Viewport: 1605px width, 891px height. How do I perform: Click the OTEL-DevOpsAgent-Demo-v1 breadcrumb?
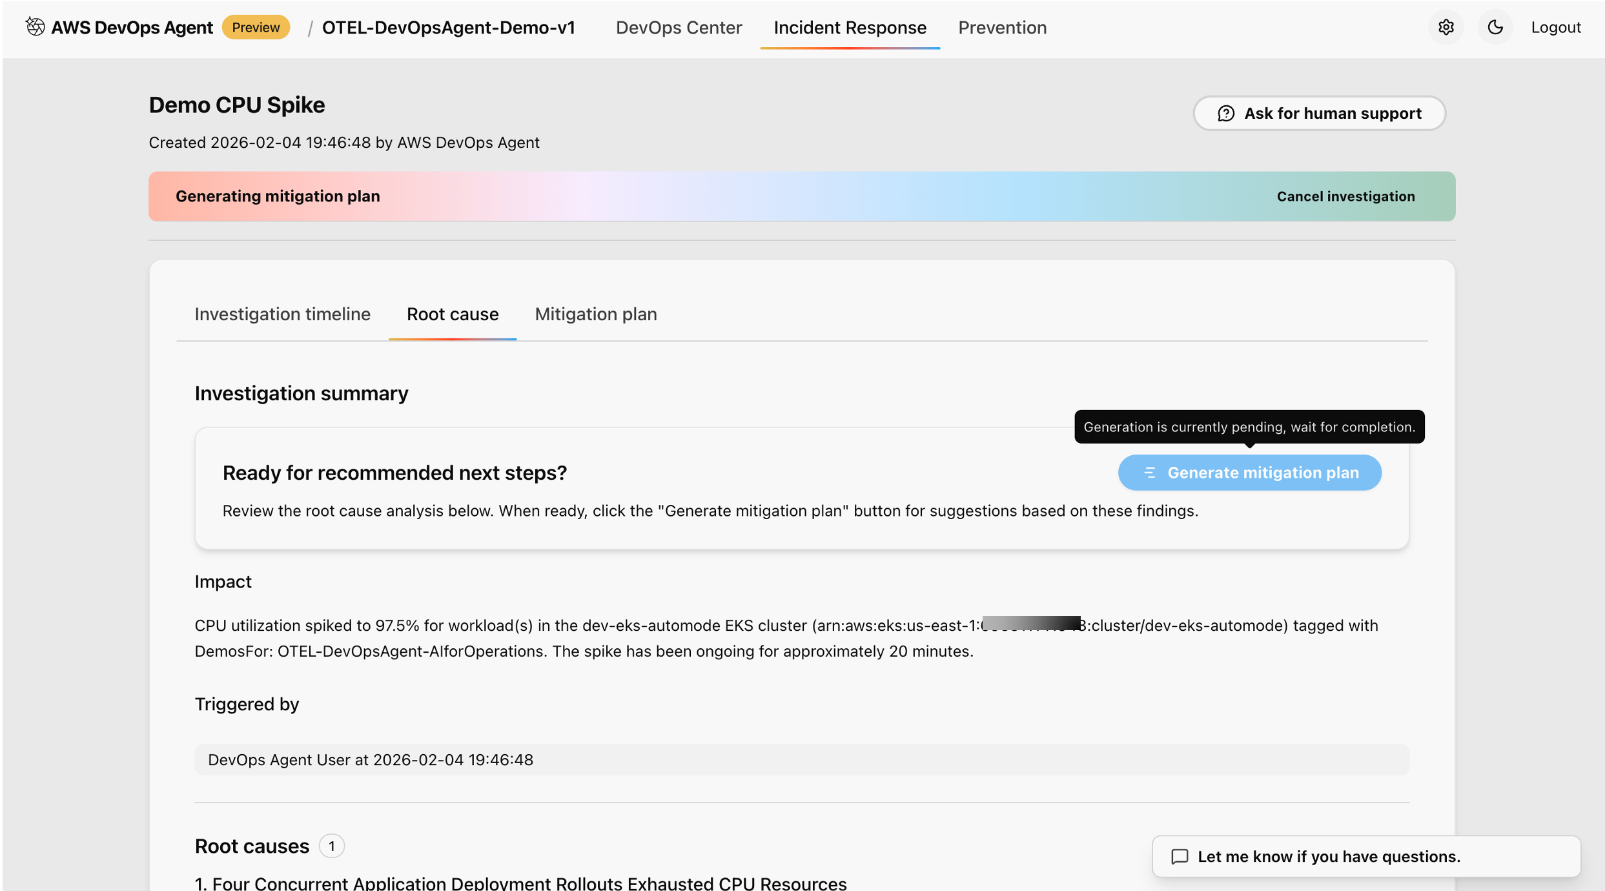[448, 27]
